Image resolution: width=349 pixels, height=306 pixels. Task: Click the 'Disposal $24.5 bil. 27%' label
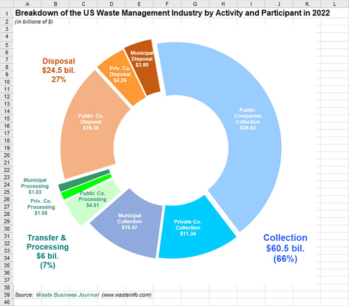click(59, 70)
